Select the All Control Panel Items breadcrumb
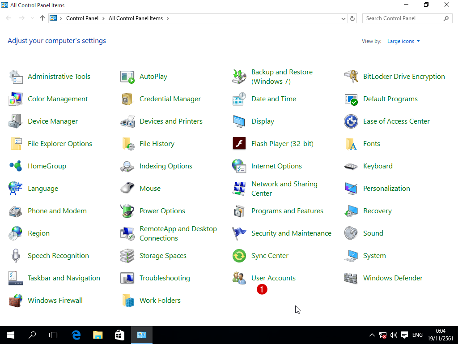Viewport: 458px width, 344px height. (x=136, y=18)
